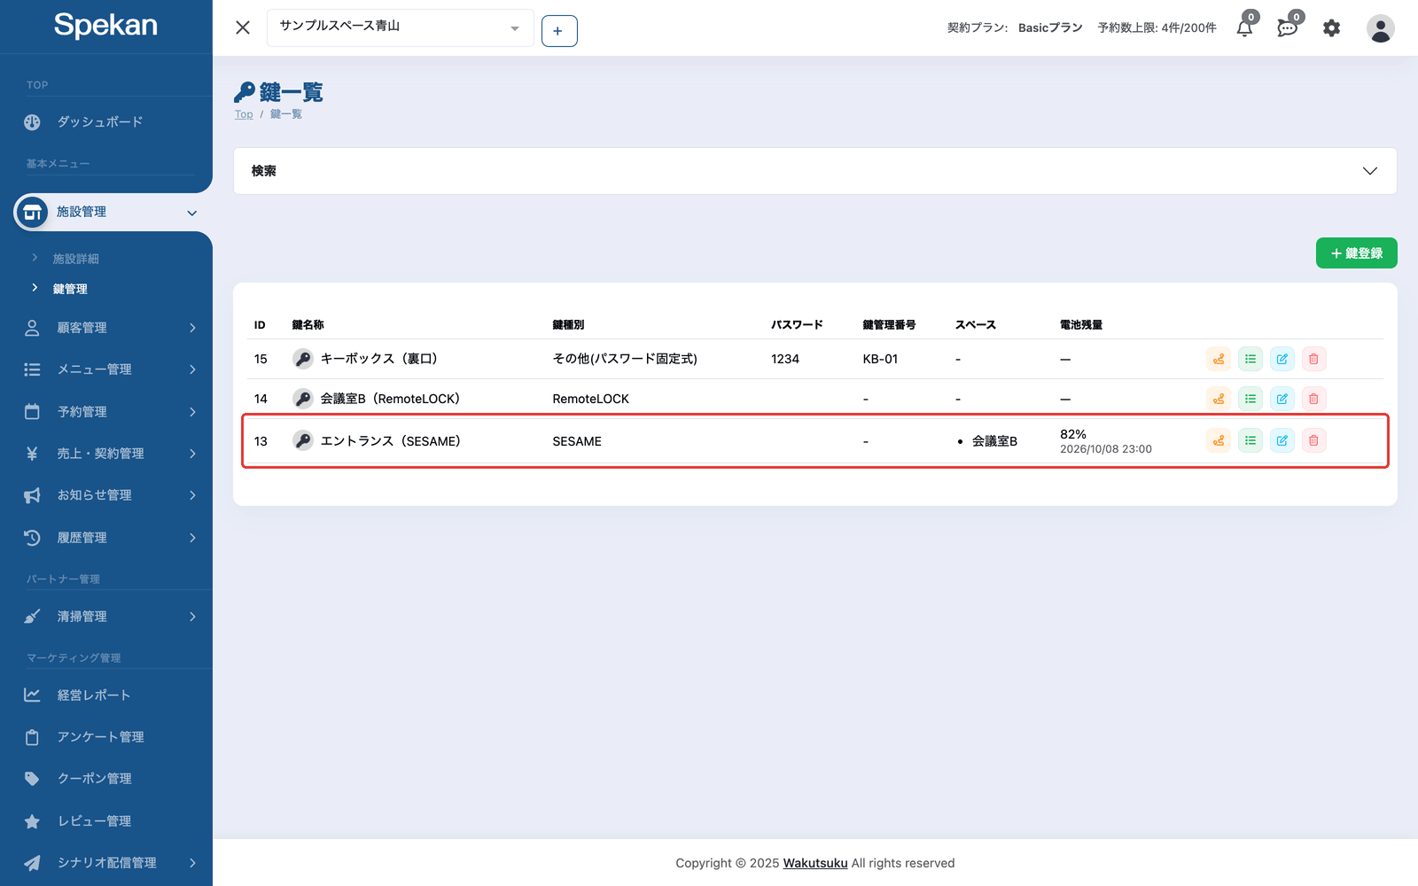Click the green list icon for SESAME key
The image size is (1418, 886).
tap(1250, 440)
